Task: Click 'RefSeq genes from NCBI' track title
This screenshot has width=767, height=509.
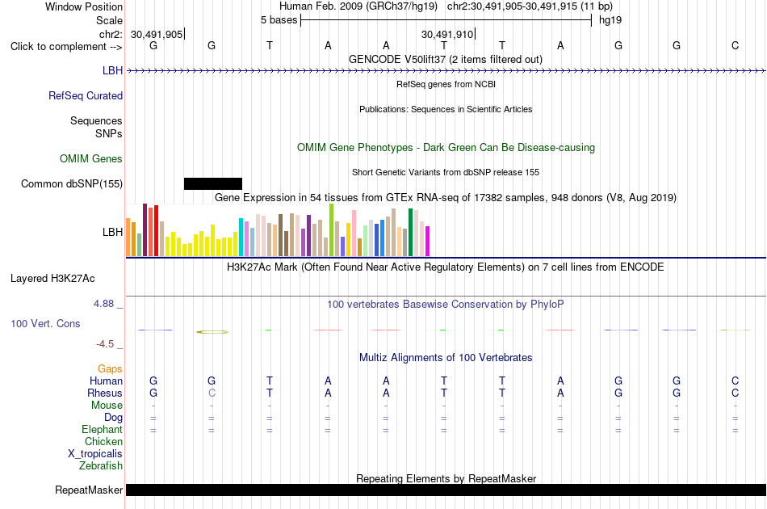Action: (446, 84)
